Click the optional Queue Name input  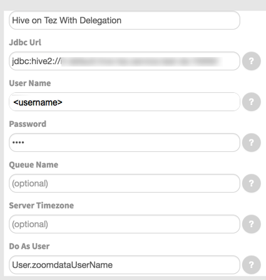[x=125, y=183]
